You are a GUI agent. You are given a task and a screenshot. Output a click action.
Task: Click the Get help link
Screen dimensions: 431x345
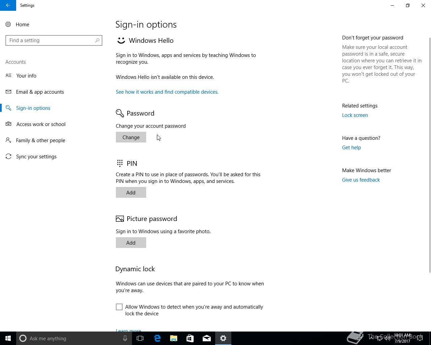[352, 148]
